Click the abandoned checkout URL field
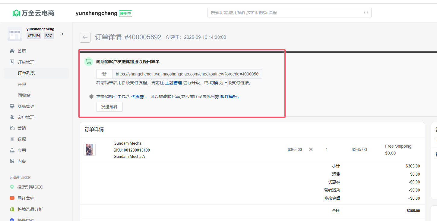The image size is (437, 221). [187, 74]
